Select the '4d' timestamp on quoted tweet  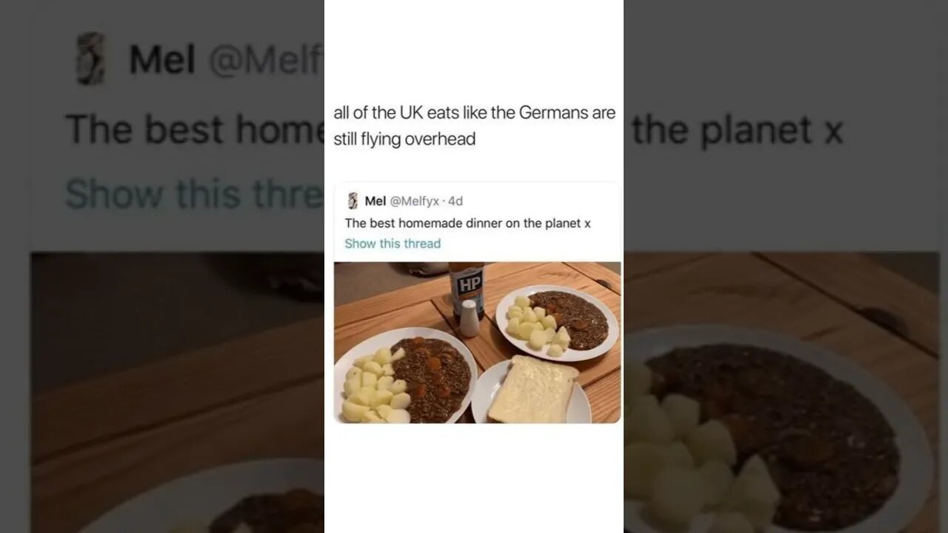(x=455, y=201)
